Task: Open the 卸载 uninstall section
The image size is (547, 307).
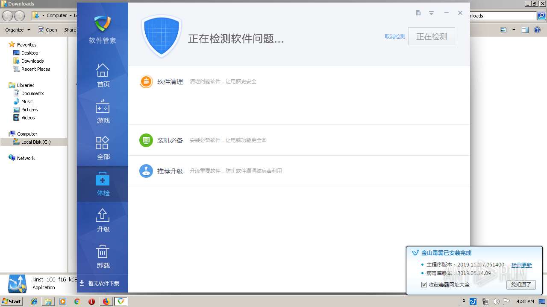Action: click(x=103, y=256)
